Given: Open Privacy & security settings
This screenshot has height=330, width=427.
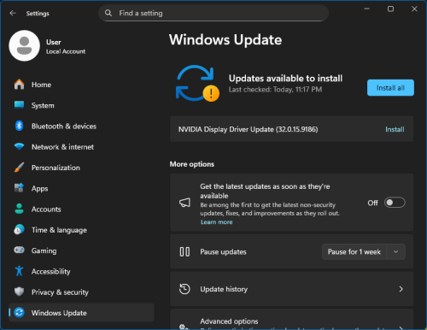Looking at the screenshot, I should 81,292.
